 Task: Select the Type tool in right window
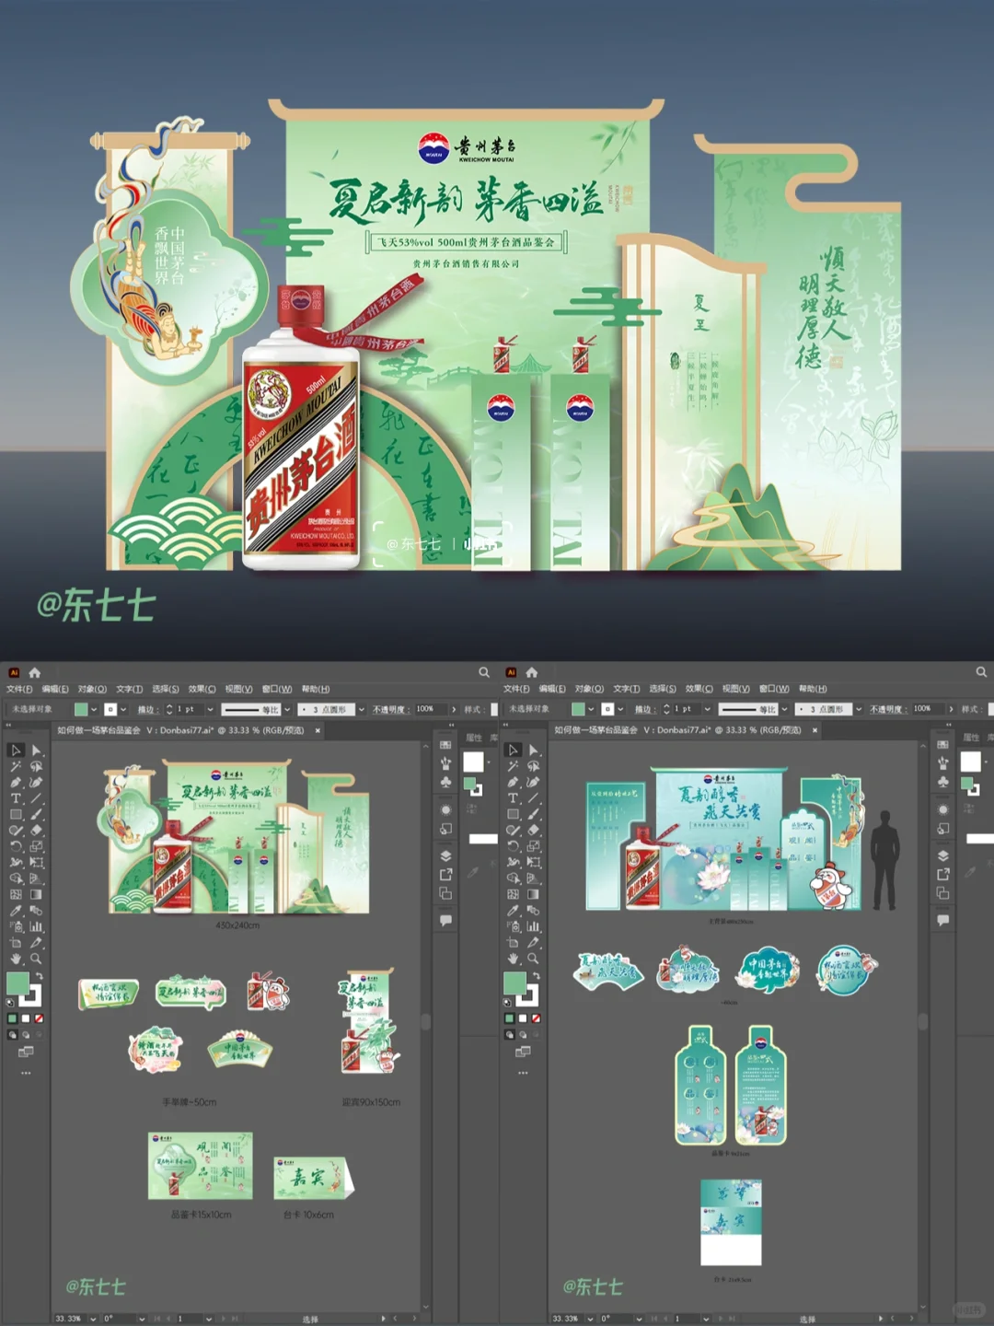click(513, 798)
